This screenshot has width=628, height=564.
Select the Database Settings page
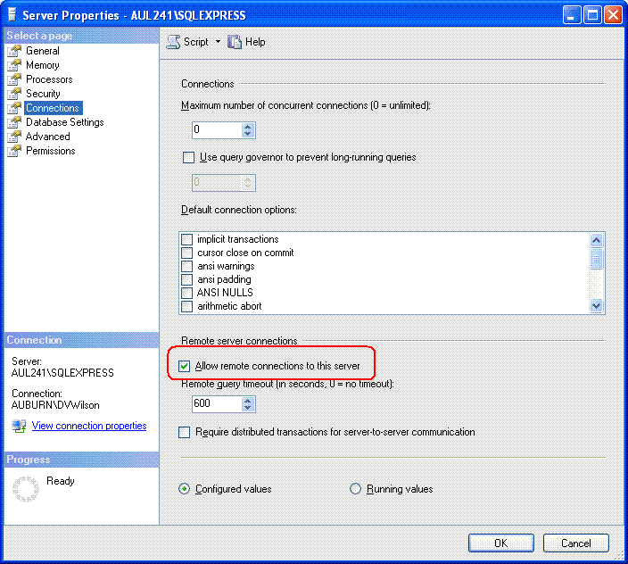tap(65, 122)
